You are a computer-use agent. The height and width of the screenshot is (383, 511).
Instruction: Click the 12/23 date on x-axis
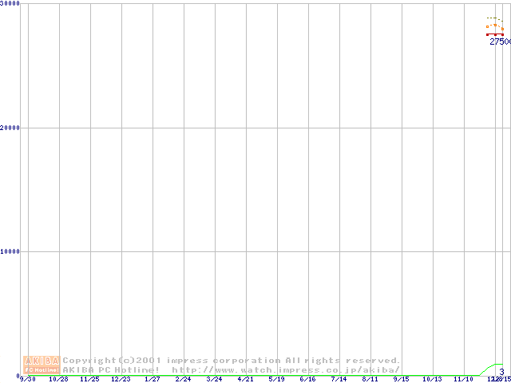tap(121, 379)
